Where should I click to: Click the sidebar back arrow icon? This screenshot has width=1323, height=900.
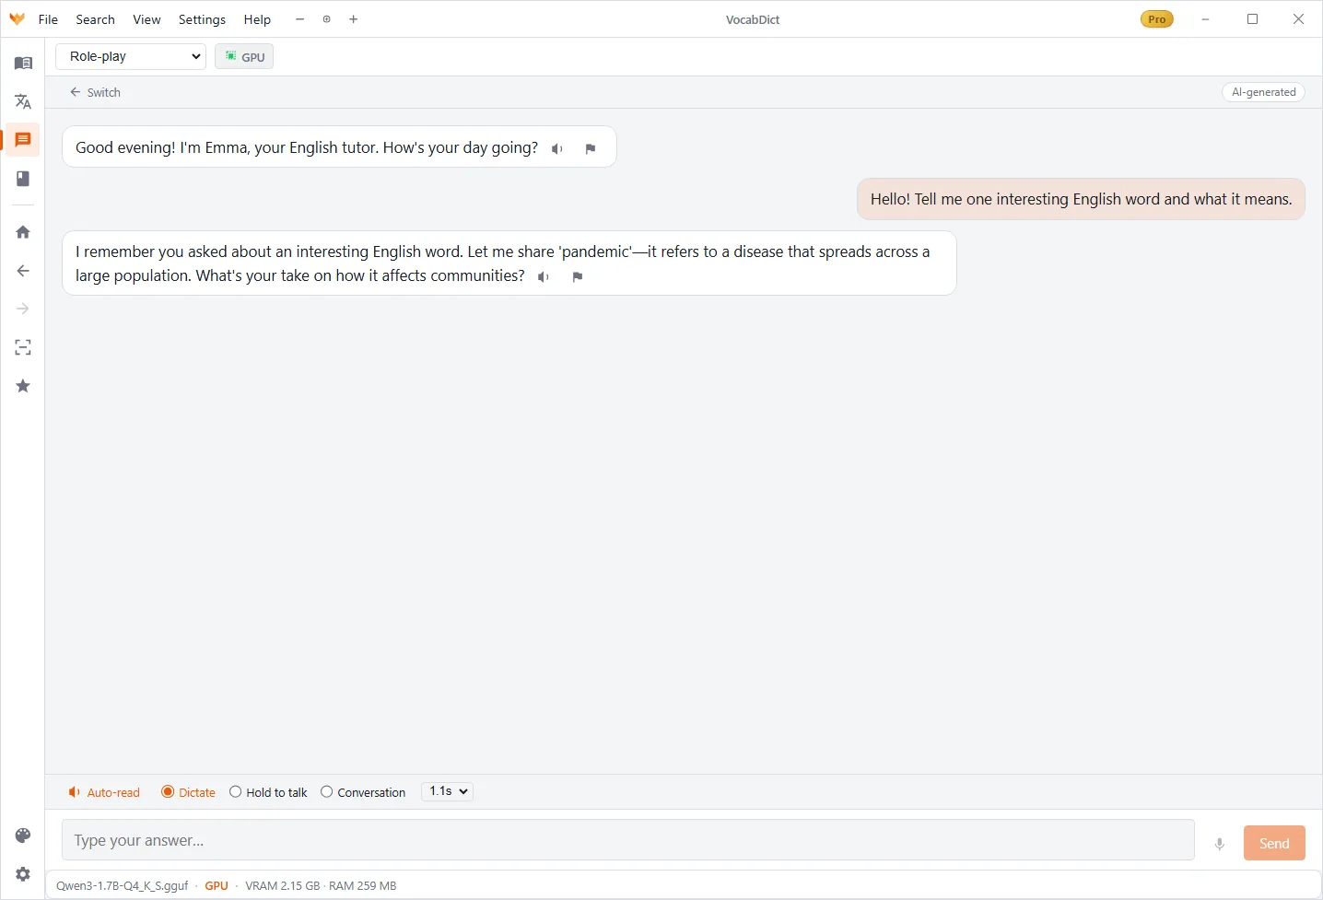point(23,271)
